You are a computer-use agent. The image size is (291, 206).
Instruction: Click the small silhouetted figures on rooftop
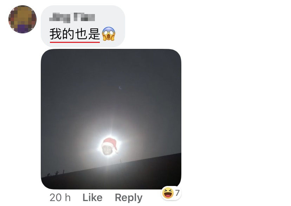pos(53,174)
